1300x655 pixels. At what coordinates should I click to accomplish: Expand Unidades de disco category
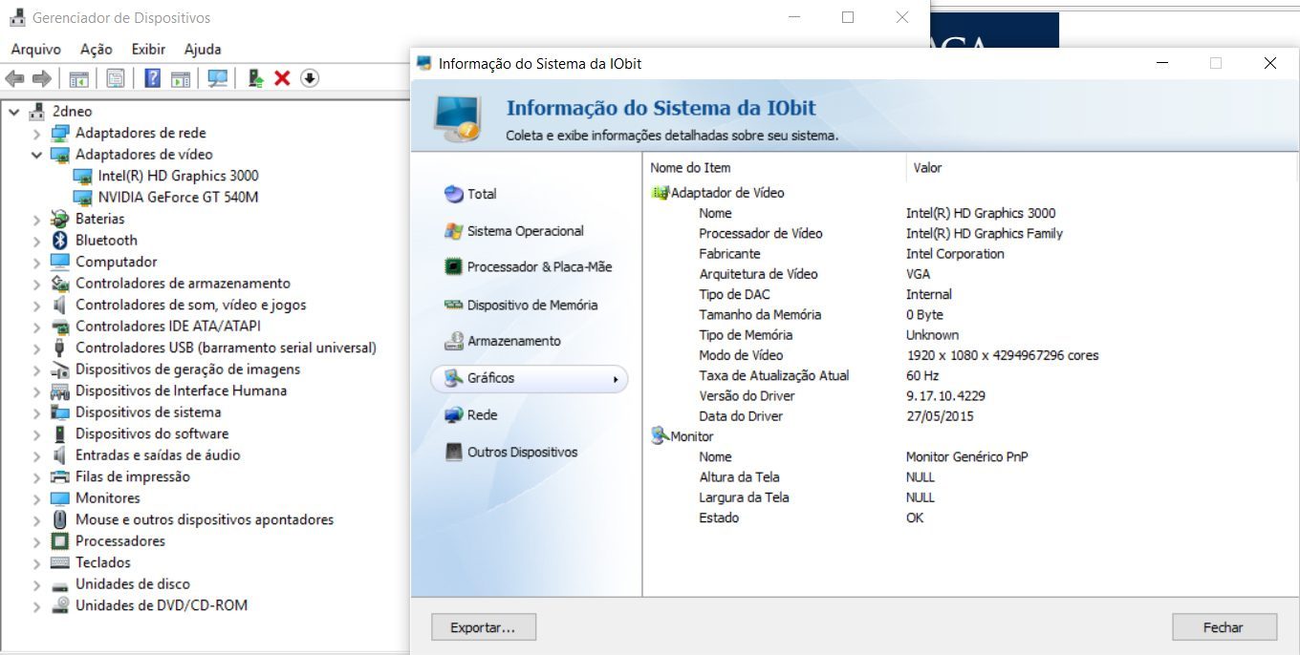[x=37, y=584]
